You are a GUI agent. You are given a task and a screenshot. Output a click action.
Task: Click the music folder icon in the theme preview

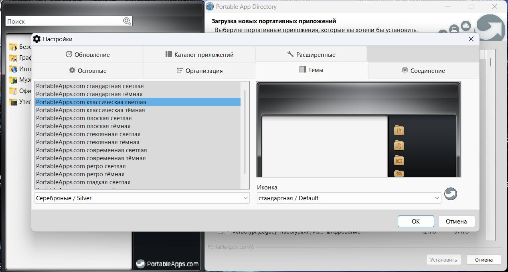point(399,145)
